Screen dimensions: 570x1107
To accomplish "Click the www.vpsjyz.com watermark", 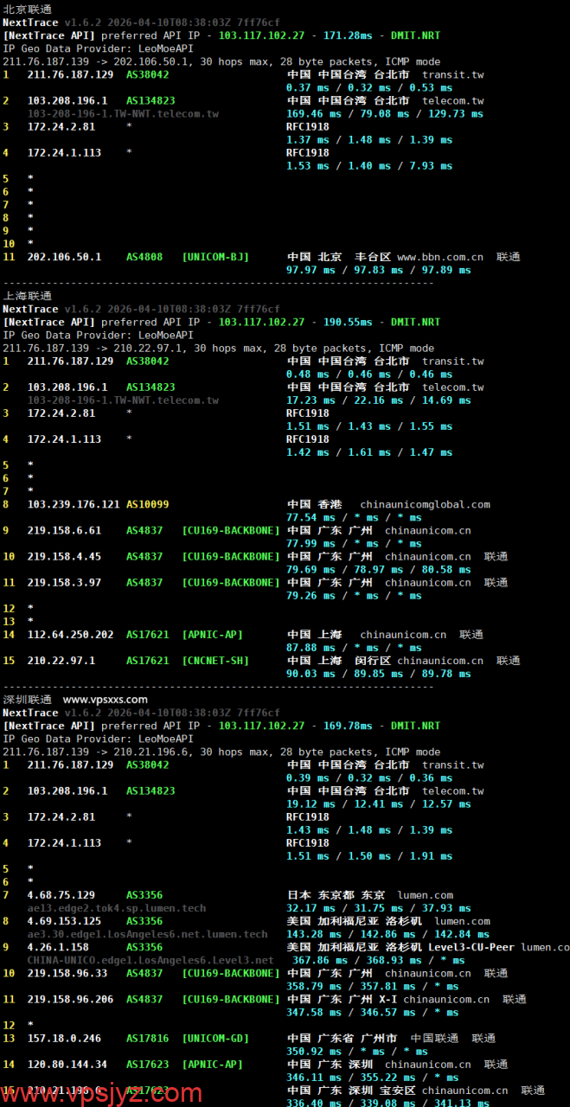I will pos(104,1093).
